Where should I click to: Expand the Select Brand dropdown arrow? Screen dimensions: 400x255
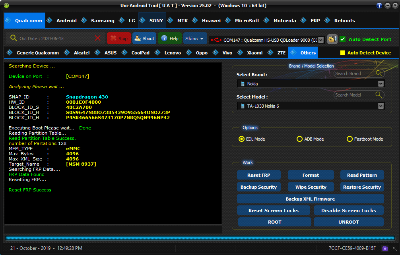pos(381,84)
